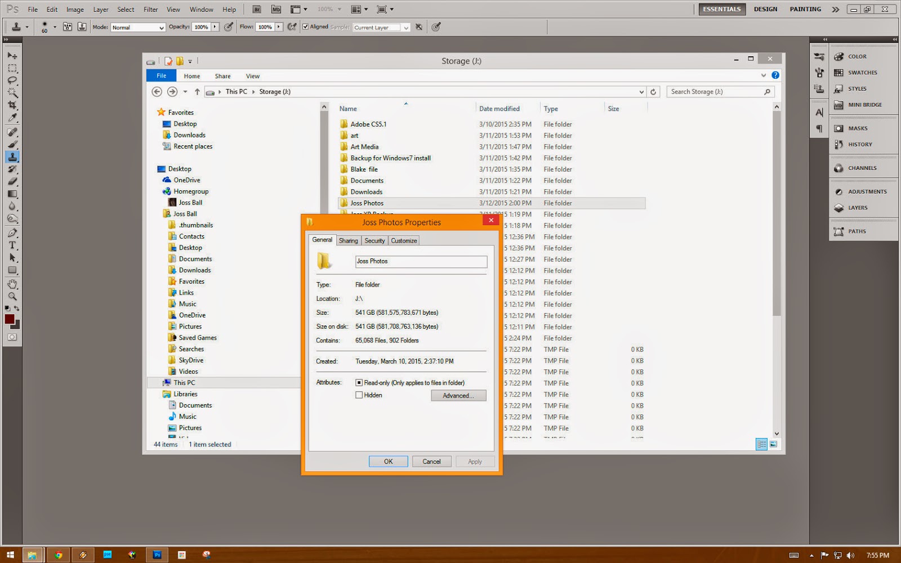Open the foreground color picker swatch
Screen dimensions: 901x563
click(10, 319)
